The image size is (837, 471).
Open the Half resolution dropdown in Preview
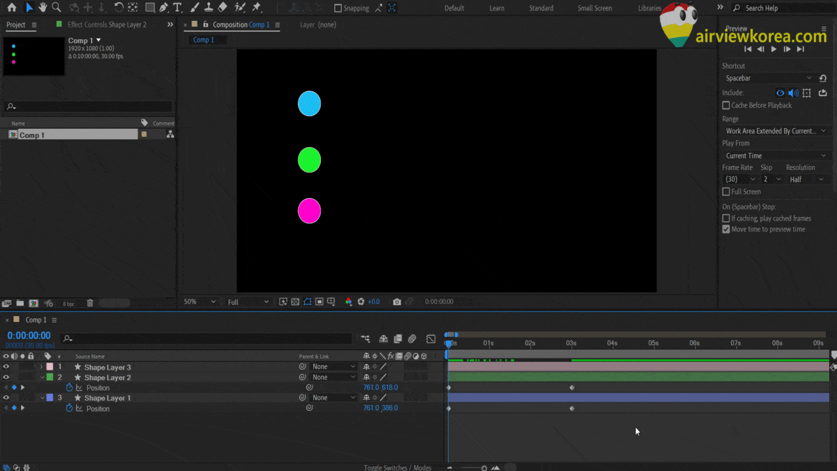click(x=808, y=179)
